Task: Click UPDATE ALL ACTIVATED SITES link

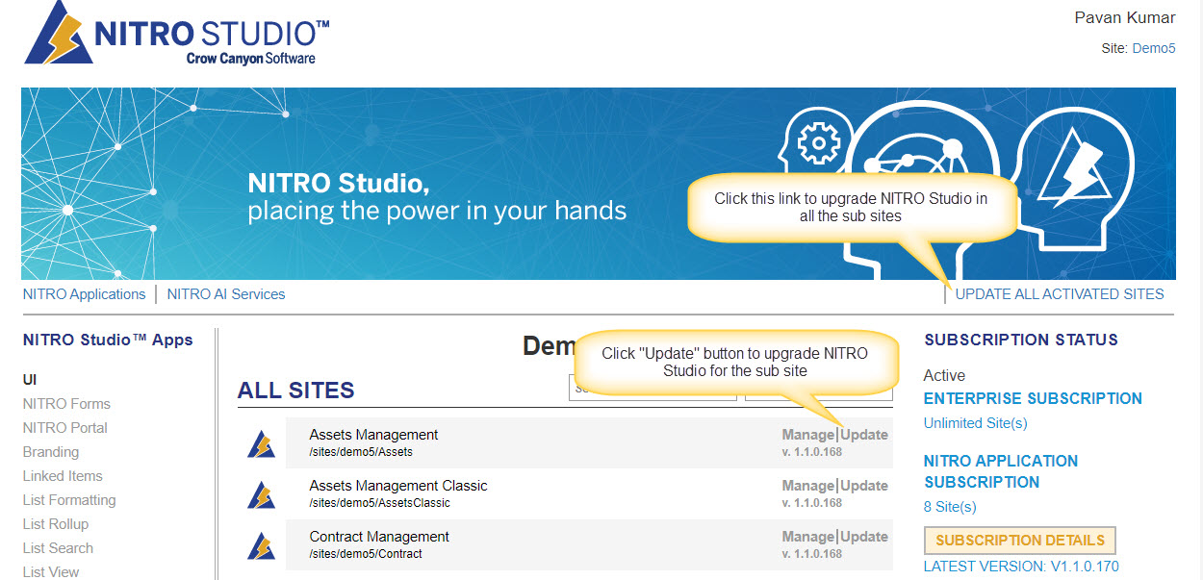Action: pyautogui.click(x=1060, y=294)
